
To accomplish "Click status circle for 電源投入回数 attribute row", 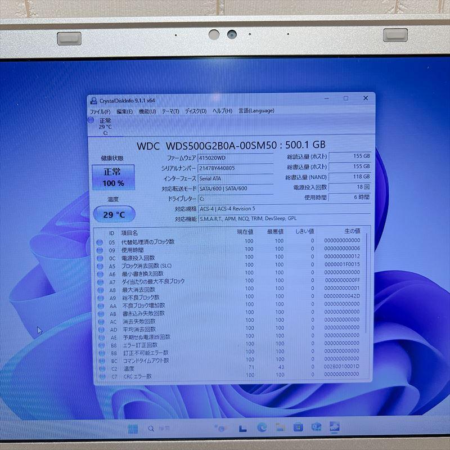I will [x=100, y=258].
